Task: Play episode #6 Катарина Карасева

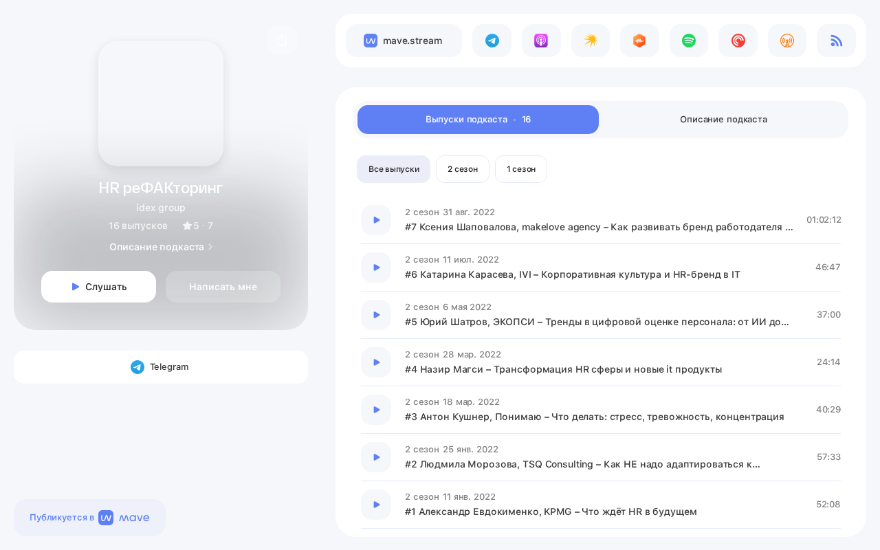Action: click(376, 267)
